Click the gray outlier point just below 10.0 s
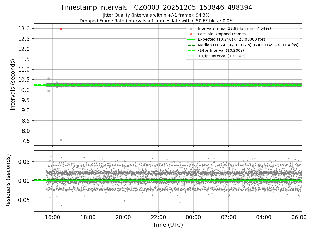 (x=49, y=91)
